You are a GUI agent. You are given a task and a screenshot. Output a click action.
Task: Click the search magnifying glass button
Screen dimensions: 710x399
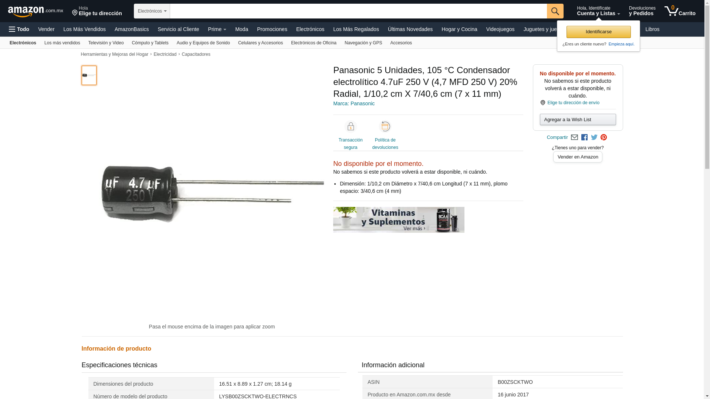click(555, 11)
